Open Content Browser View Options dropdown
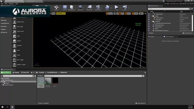The image size is (194, 109). [x=140, y=103]
